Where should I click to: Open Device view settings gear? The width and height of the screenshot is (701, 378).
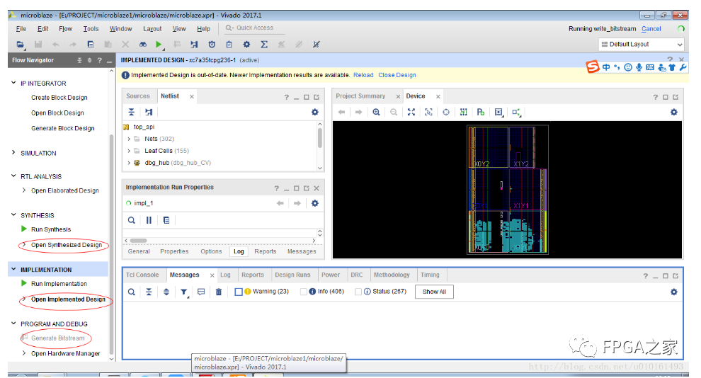coord(673,113)
